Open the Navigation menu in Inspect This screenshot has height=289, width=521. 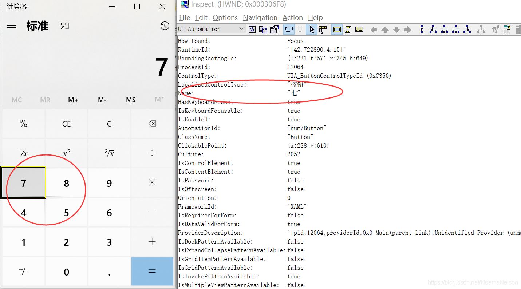(260, 17)
